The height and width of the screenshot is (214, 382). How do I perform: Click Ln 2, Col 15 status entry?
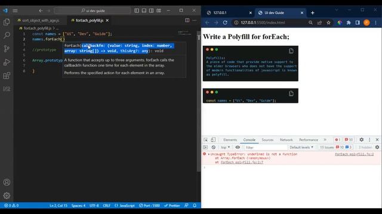point(58,206)
